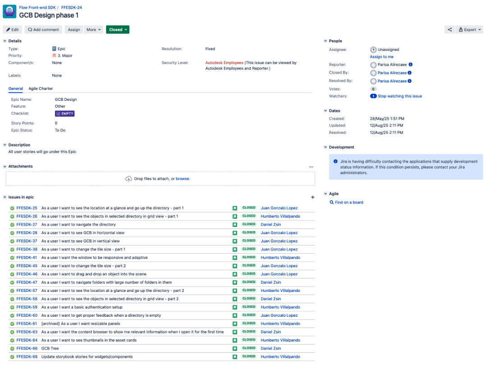Click the Flow Front-end SDK project avatar
This screenshot has height=369, width=485.
(9, 12)
